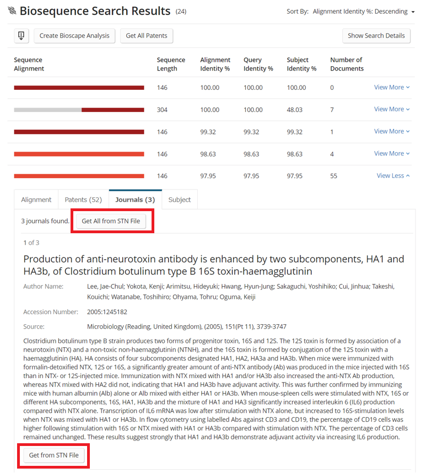Click the '1 of 3' indicator
426x473 pixels.
[x=31, y=243]
